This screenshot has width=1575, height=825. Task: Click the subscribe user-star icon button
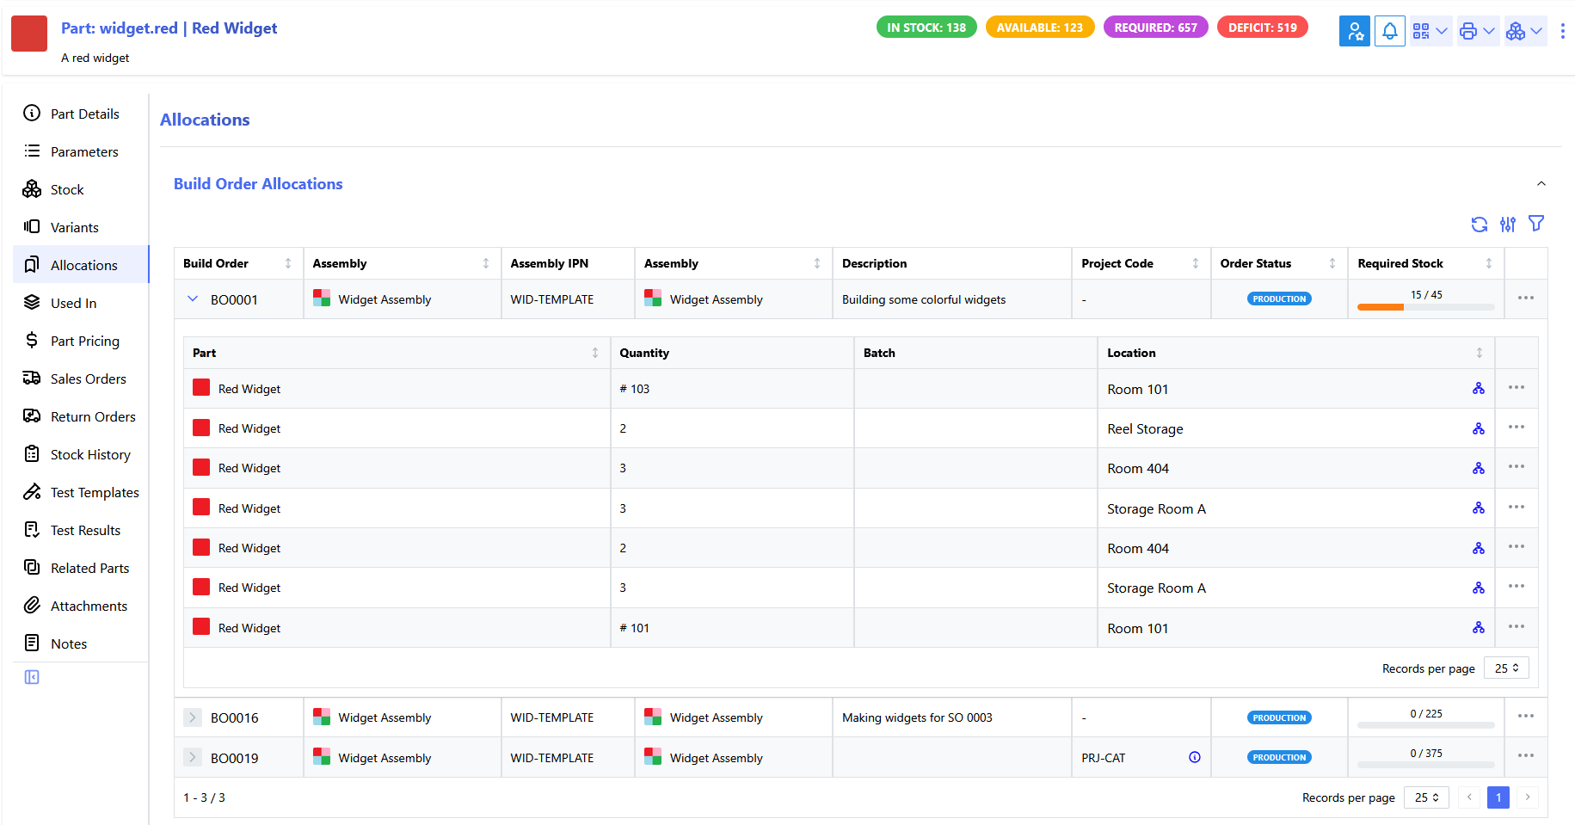point(1354,32)
